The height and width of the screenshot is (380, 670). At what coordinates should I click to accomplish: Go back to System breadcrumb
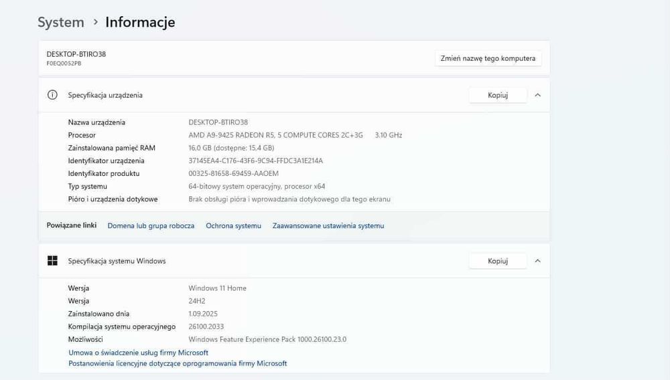pos(61,22)
